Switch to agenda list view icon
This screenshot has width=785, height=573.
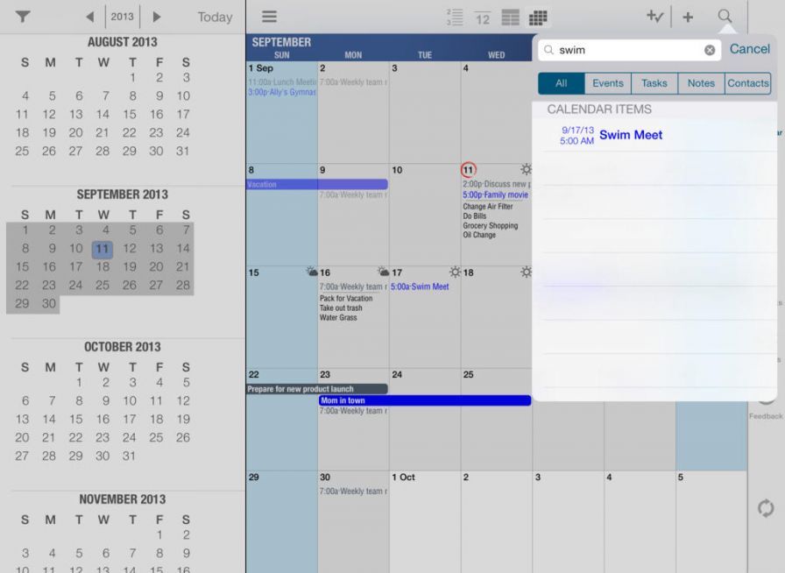coord(454,17)
